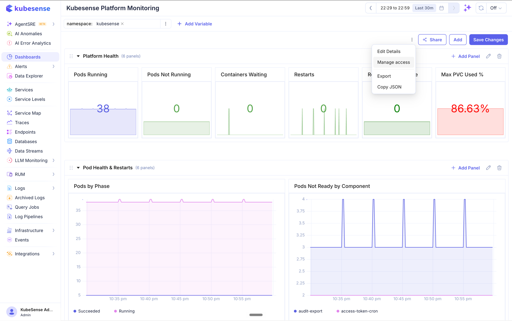Image resolution: width=512 pixels, height=321 pixels.
Task: Click the next time range arrow
Action: (454, 8)
